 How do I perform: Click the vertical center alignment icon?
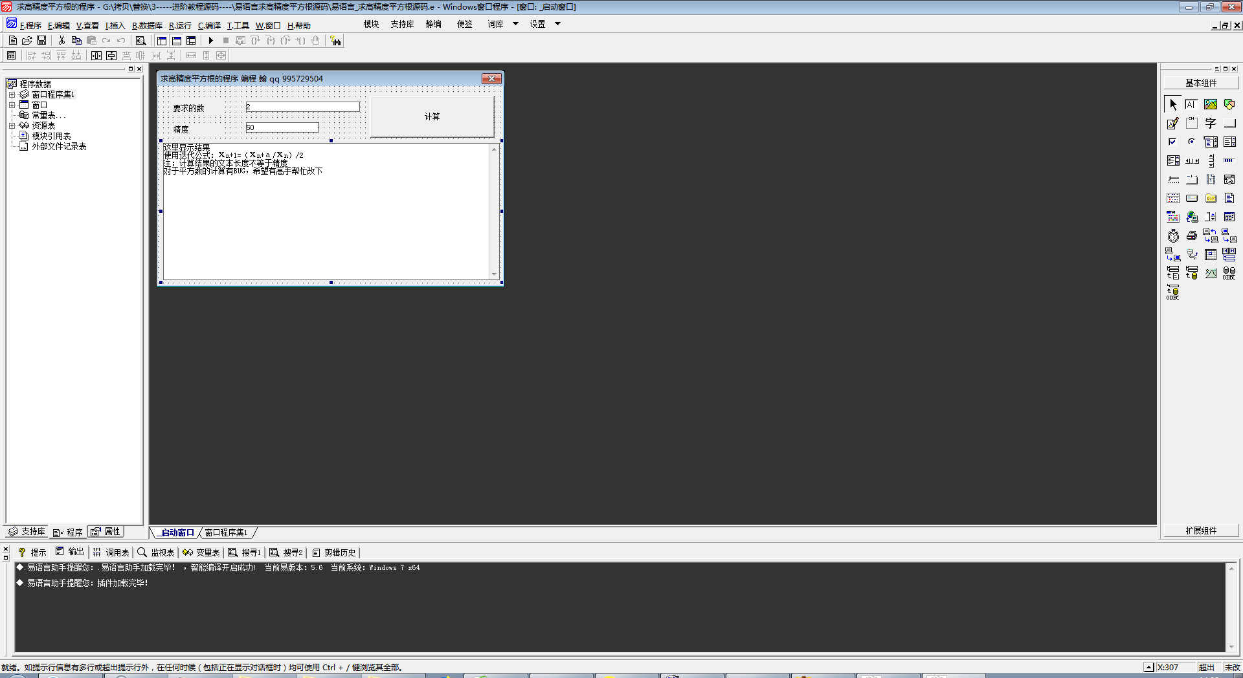tap(111, 56)
